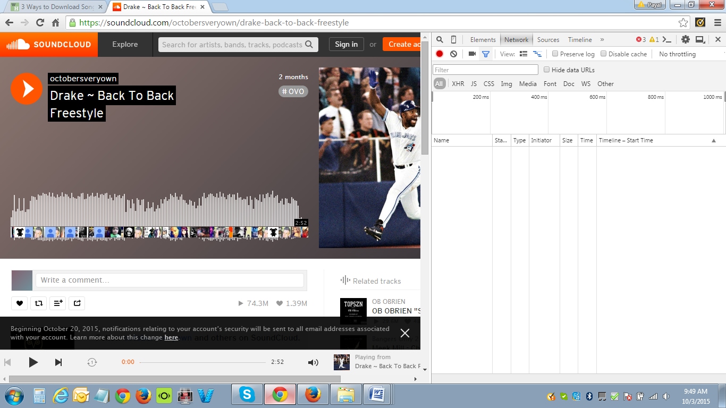Bookmark this page with the star icon
This screenshot has height=408, width=726.
tap(683, 23)
